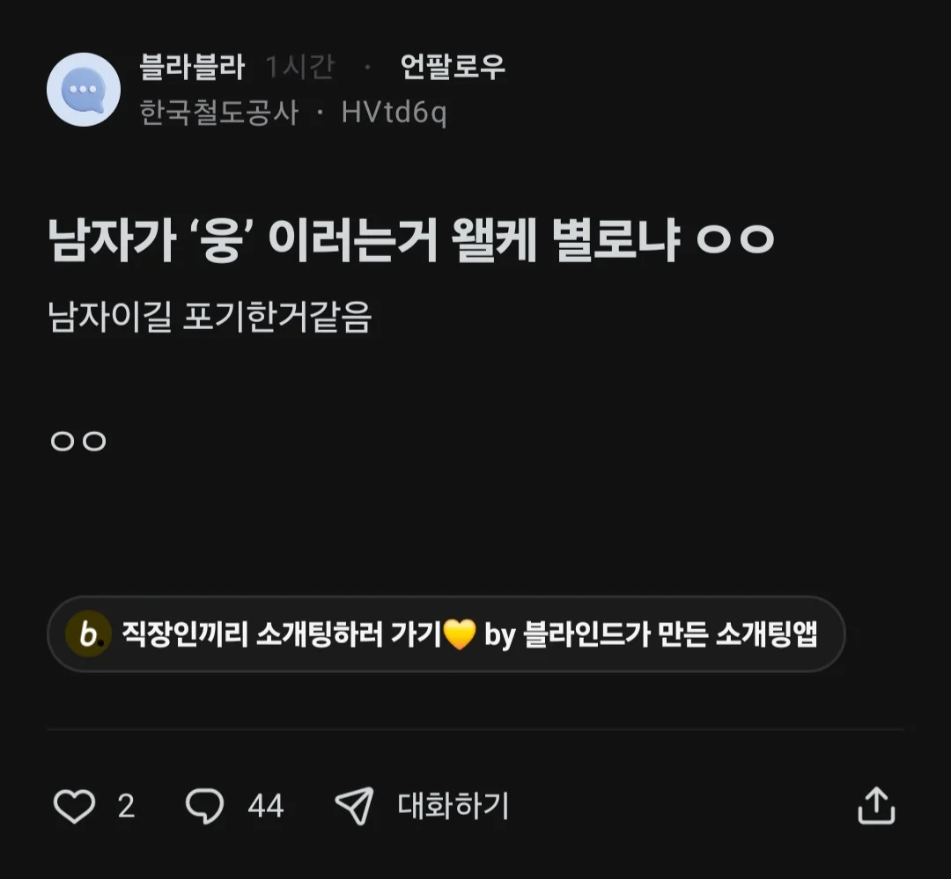951x879 pixels.
Task: Click the author's chat bubble avatar
Action: click(84, 90)
